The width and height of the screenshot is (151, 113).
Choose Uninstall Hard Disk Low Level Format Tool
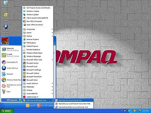point(74,107)
